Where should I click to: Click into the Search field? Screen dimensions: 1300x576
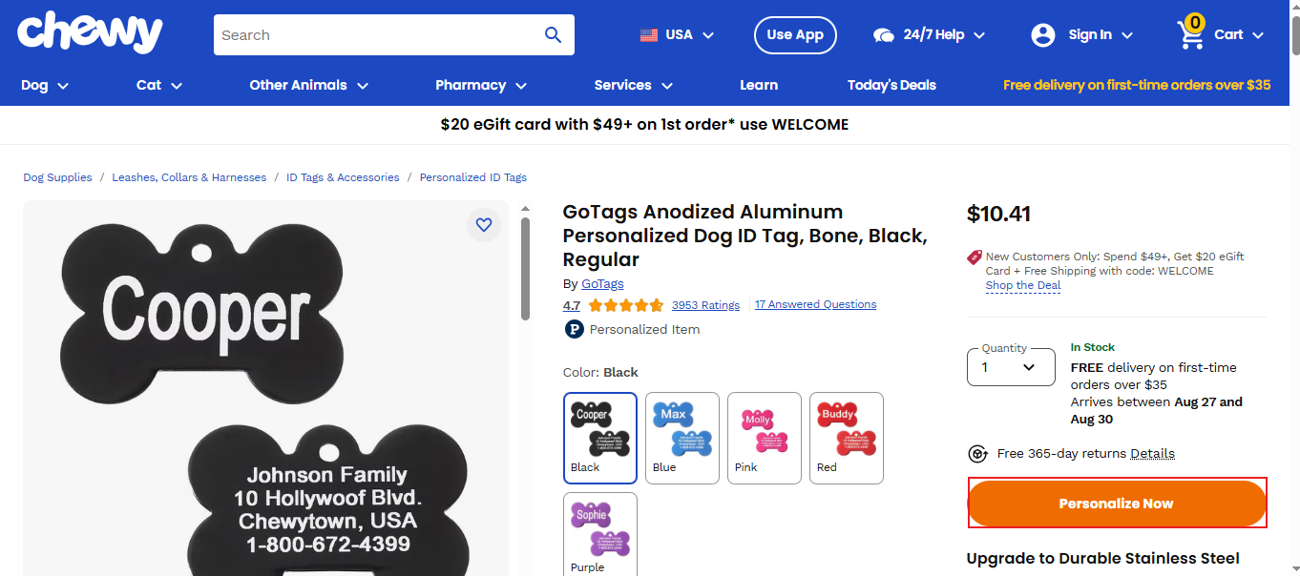tap(377, 35)
